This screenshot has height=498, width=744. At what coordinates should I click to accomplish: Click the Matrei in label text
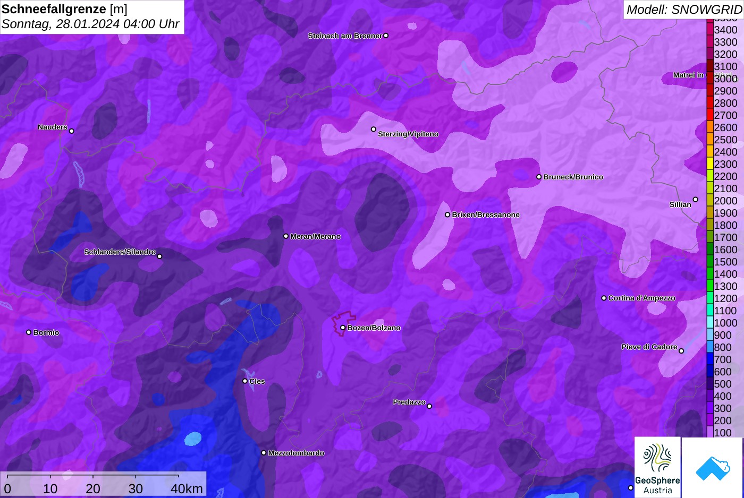(689, 75)
